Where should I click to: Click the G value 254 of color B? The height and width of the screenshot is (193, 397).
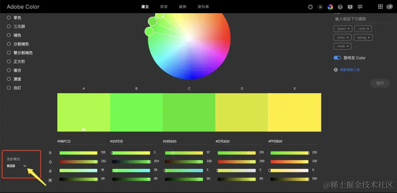(156, 161)
